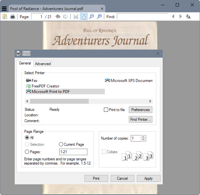Click the Print button

[96, 178]
